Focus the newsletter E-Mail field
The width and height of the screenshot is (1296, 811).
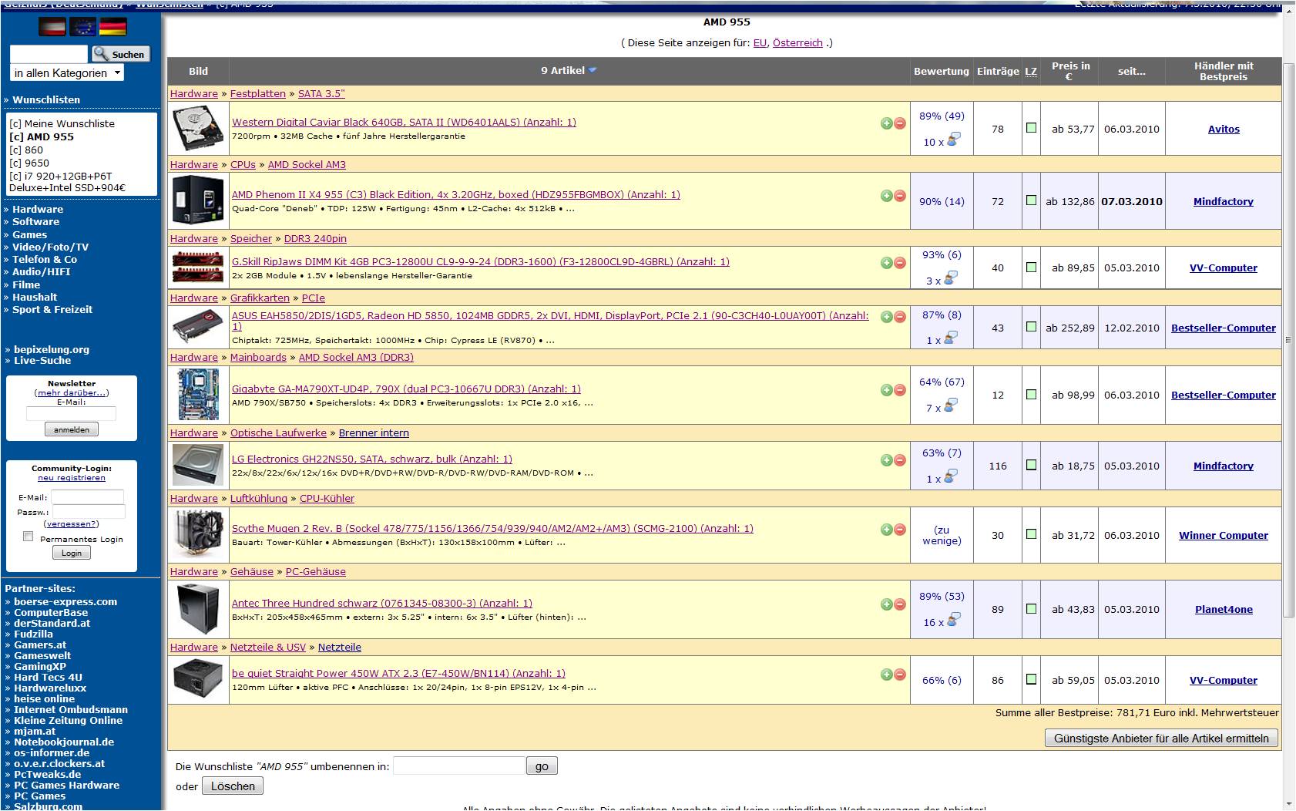point(71,414)
